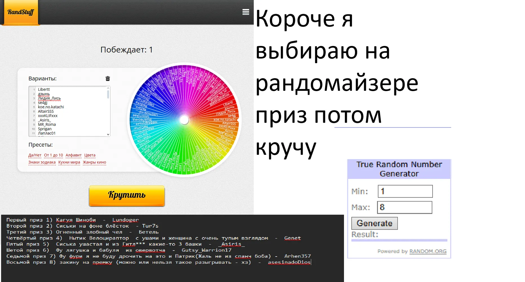
Task: Click 'Первый приз 1)' in the notes
Action: click(30, 220)
